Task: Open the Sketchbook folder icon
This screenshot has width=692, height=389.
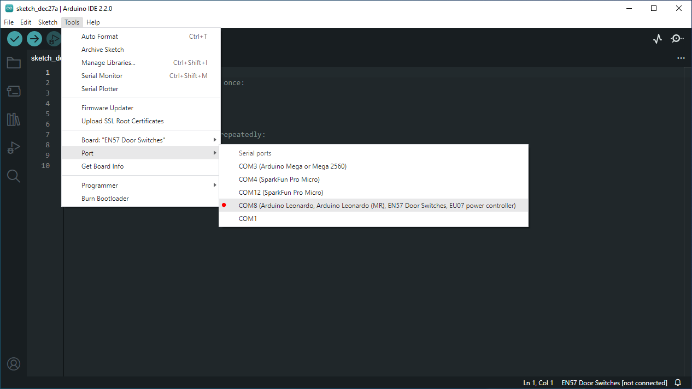Action: coord(14,63)
